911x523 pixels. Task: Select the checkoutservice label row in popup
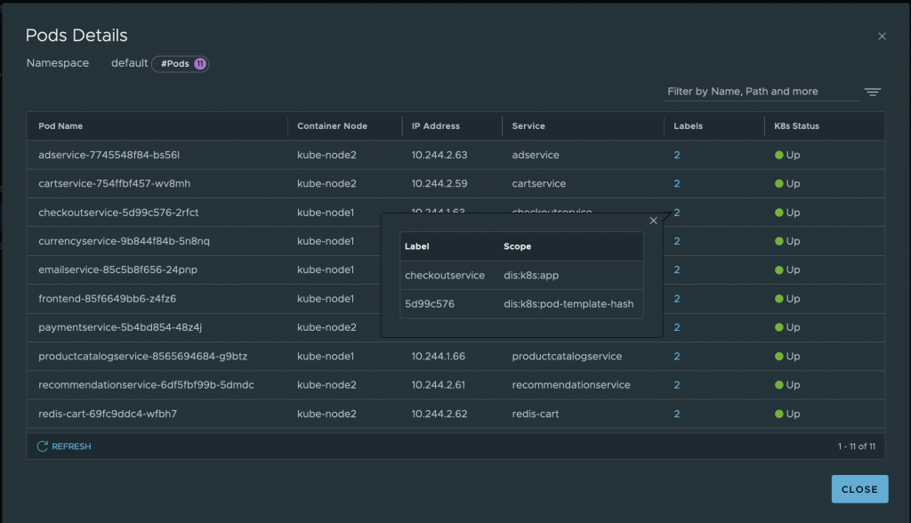pyautogui.click(x=445, y=276)
